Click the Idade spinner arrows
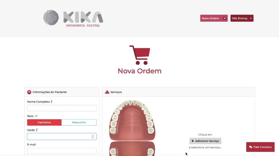 pyautogui.click(x=93, y=136)
